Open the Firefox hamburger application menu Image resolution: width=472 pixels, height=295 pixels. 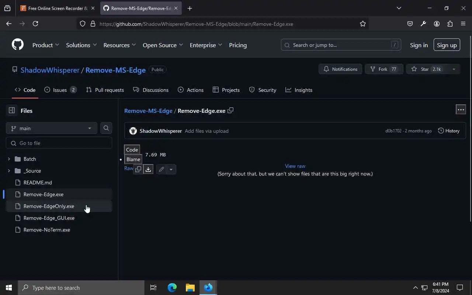[463, 24]
